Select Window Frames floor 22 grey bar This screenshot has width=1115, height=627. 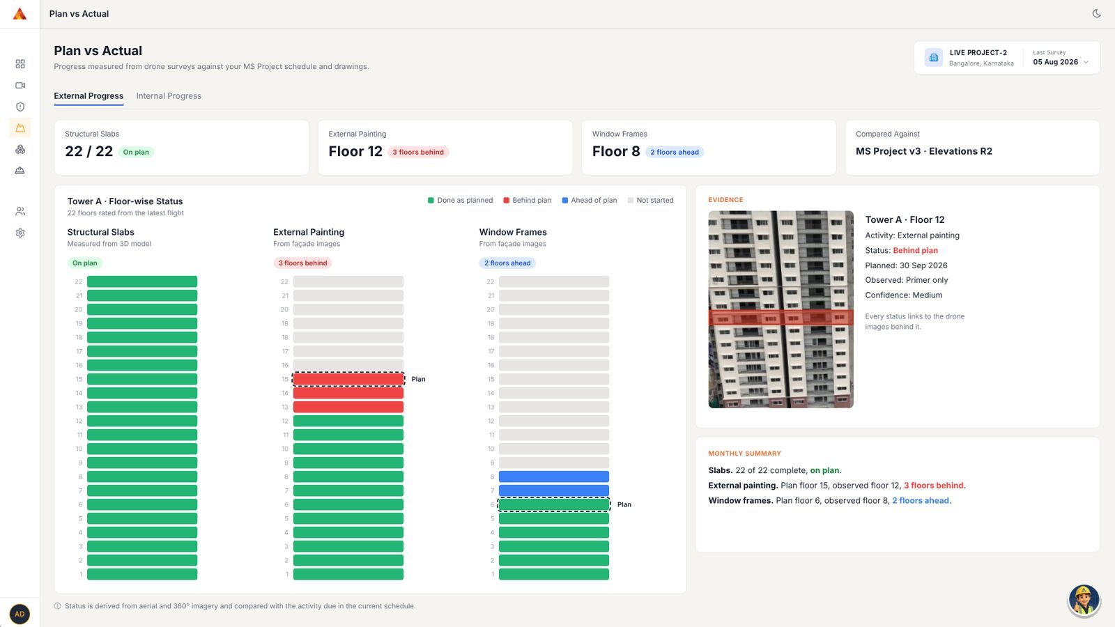(x=554, y=281)
